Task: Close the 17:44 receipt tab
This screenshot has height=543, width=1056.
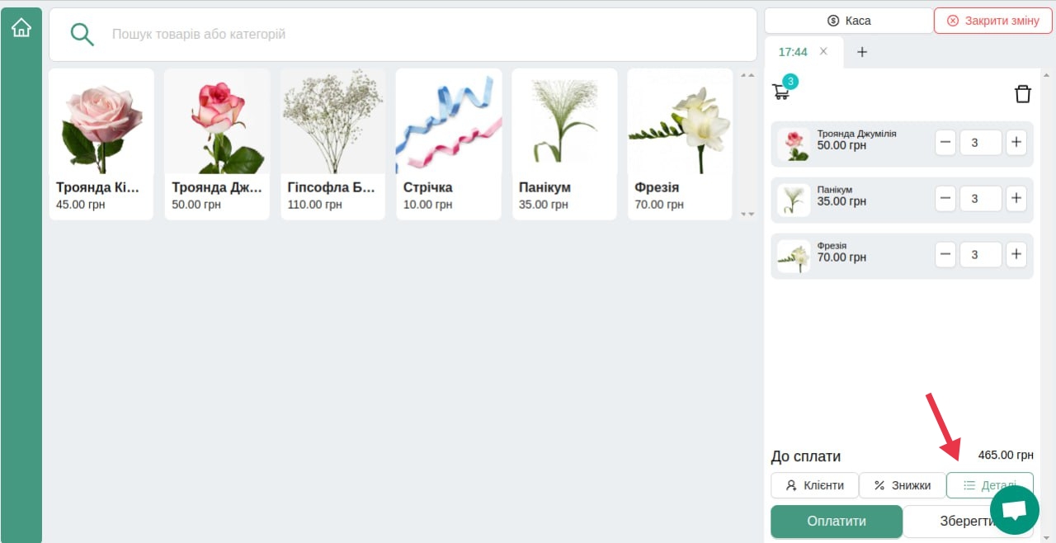Action: pos(823,51)
